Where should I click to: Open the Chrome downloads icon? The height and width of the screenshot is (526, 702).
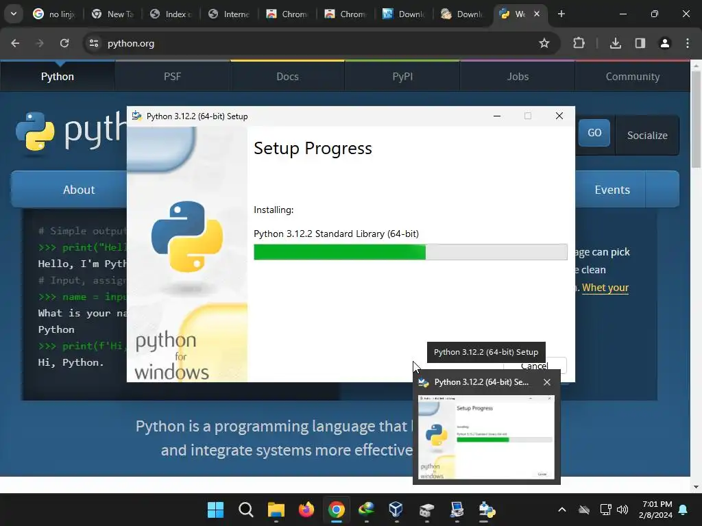tap(616, 43)
